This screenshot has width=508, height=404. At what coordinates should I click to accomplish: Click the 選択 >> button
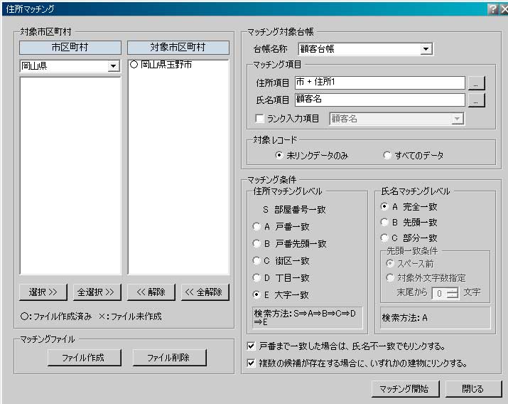pyautogui.click(x=43, y=292)
